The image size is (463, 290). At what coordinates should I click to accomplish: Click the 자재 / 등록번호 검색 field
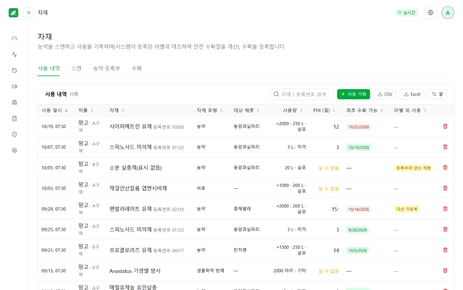pyautogui.click(x=302, y=94)
